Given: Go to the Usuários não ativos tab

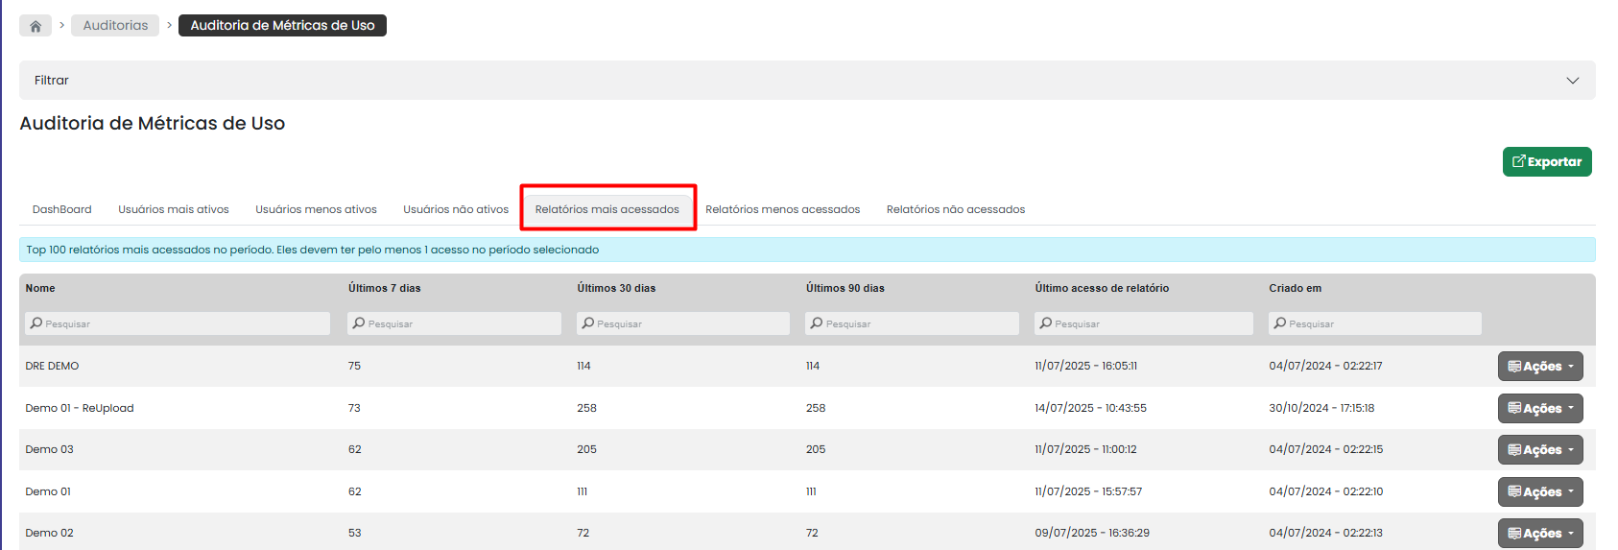Looking at the screenshot, I should [x=456, y=209].
